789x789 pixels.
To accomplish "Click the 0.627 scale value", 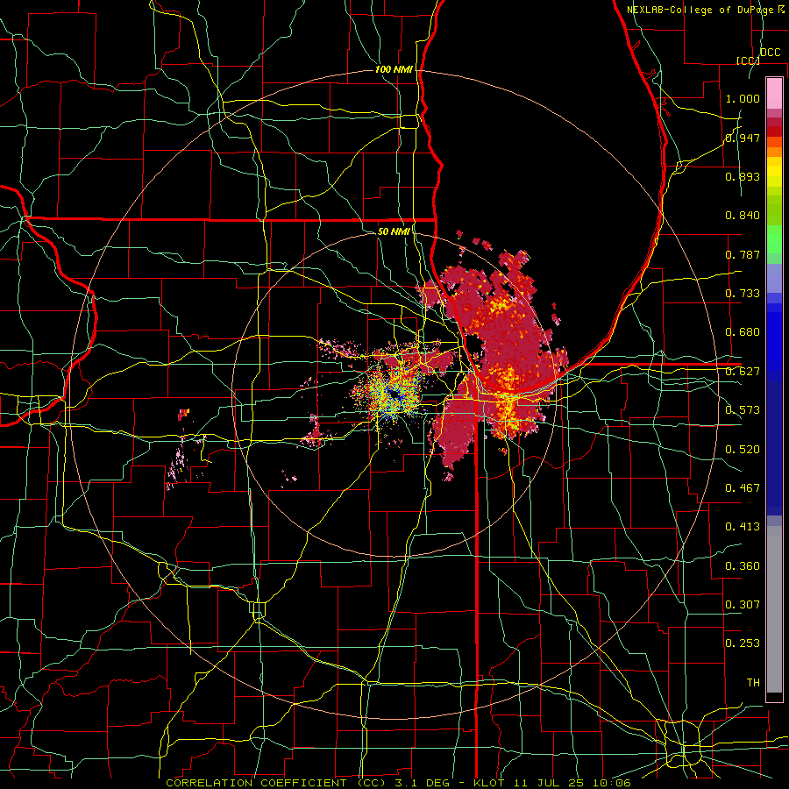I will (743, 372).
